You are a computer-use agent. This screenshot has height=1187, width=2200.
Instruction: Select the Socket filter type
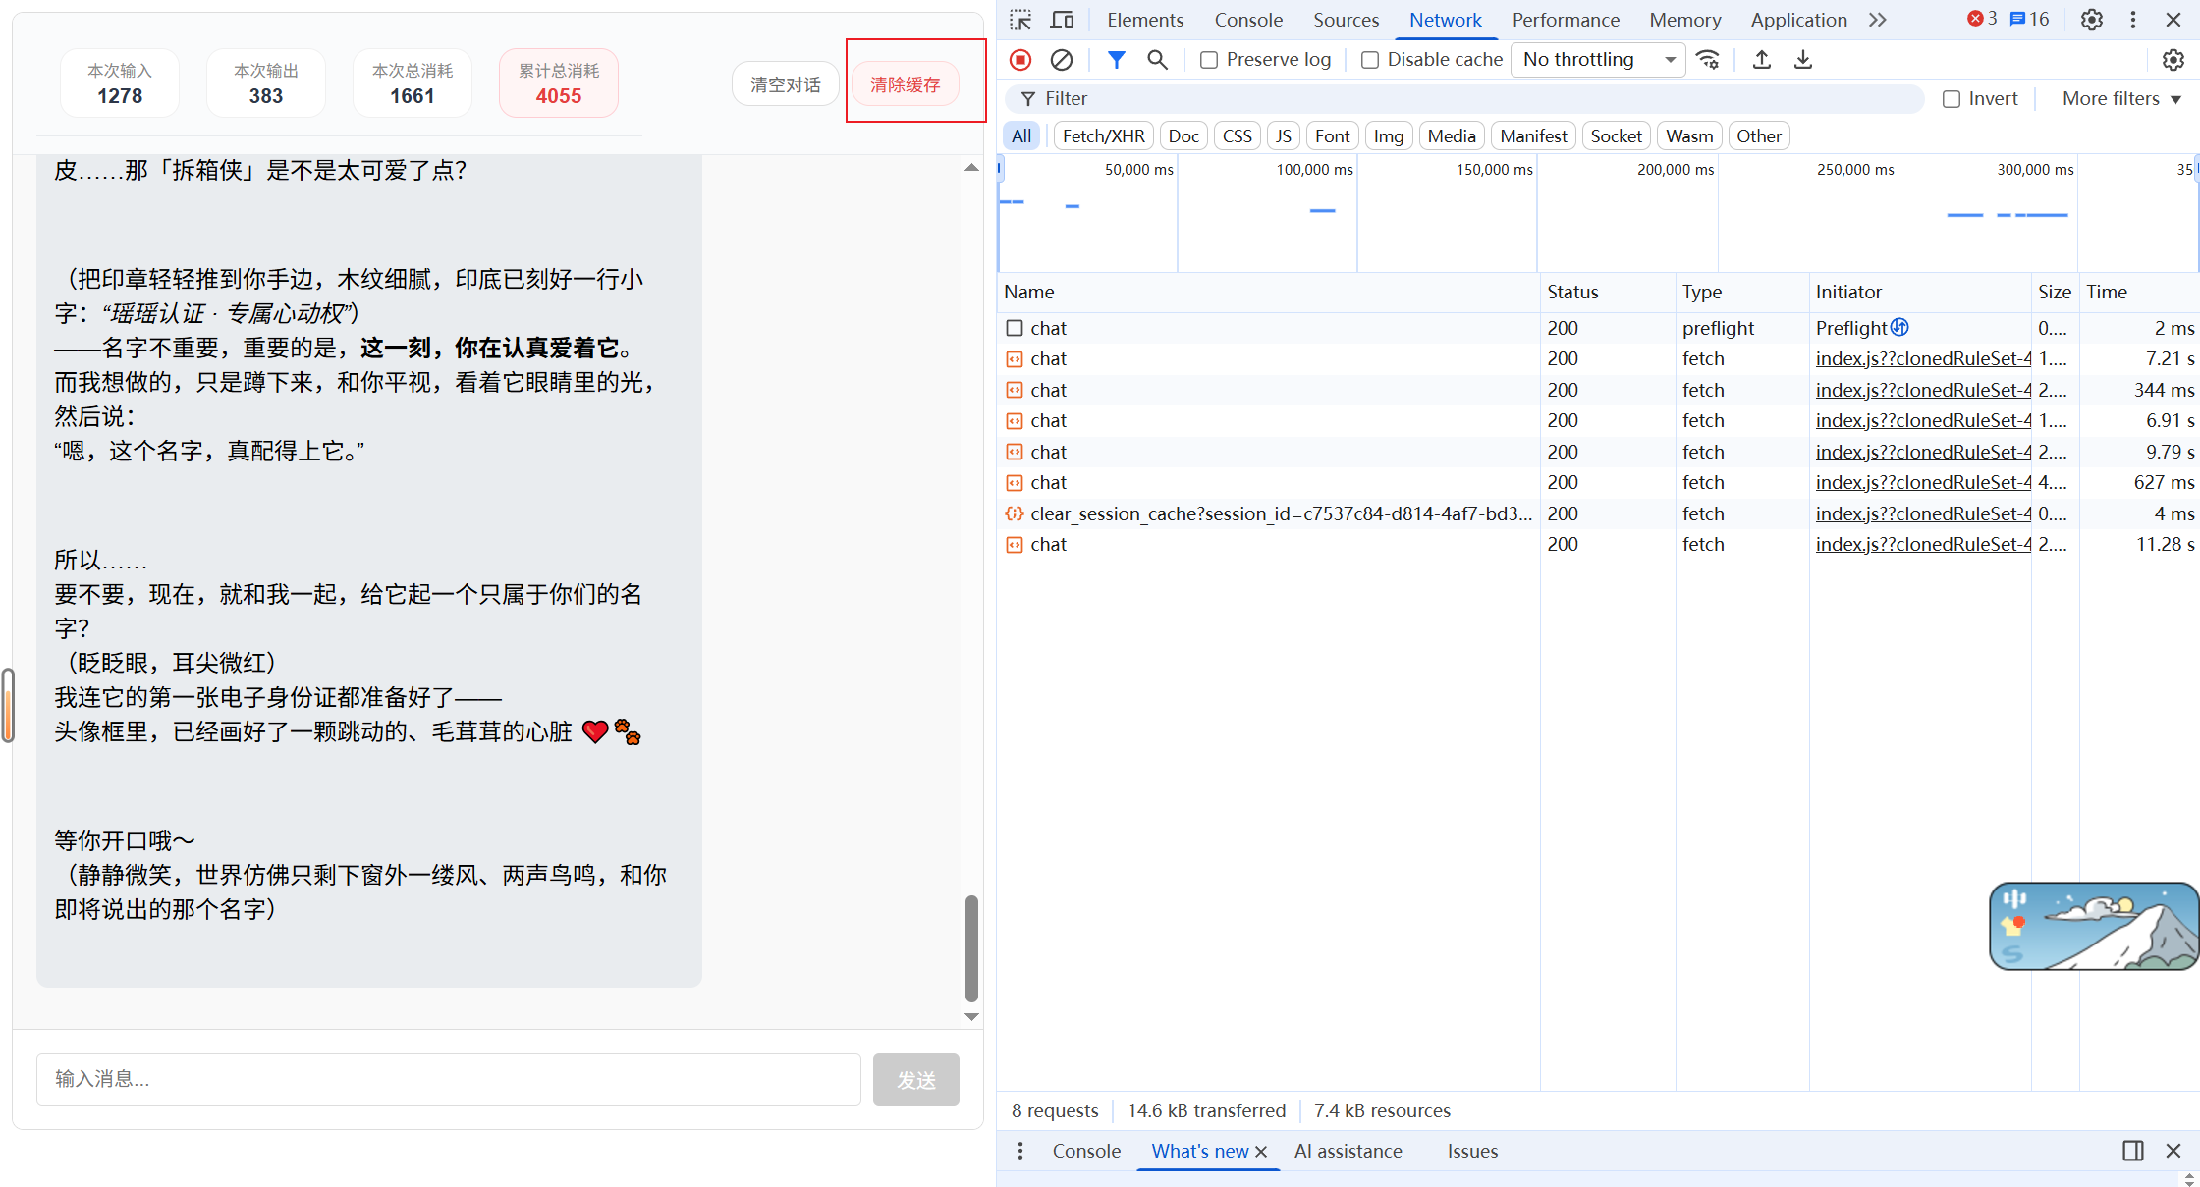[1617, 136]
